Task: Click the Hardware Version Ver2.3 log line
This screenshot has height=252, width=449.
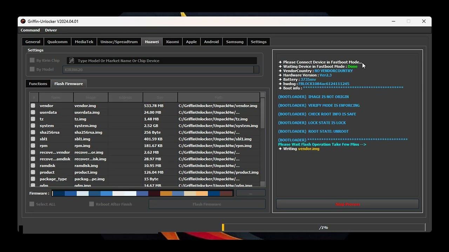Action: click(x=305, y=75)
